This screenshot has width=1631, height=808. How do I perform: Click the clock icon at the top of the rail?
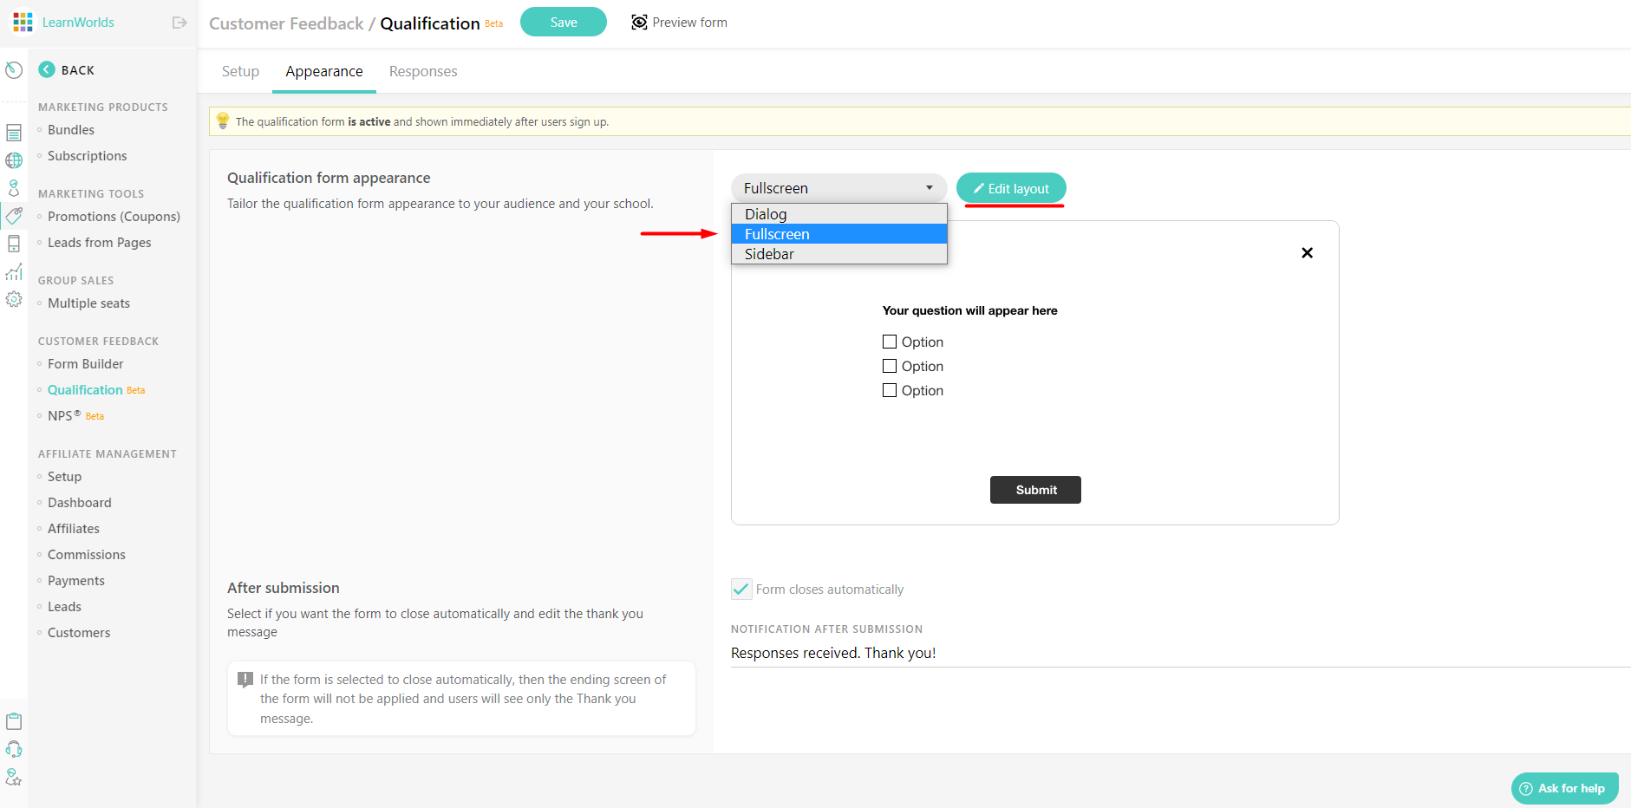tap(13, 69)
